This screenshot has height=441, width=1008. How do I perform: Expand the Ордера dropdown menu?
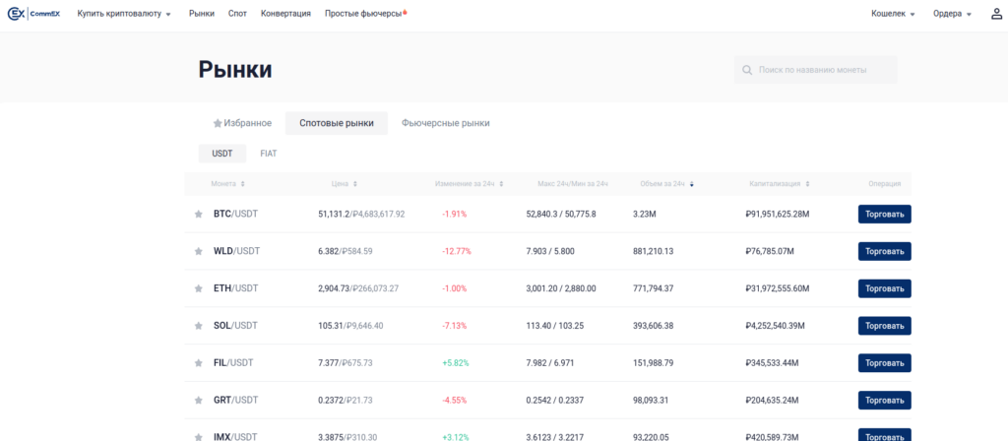click(952, 14)
